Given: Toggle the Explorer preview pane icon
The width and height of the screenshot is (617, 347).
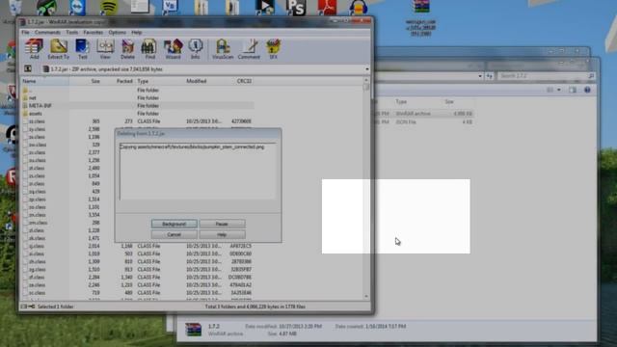Looking at the screenshot, I should [x=573, y=90].
